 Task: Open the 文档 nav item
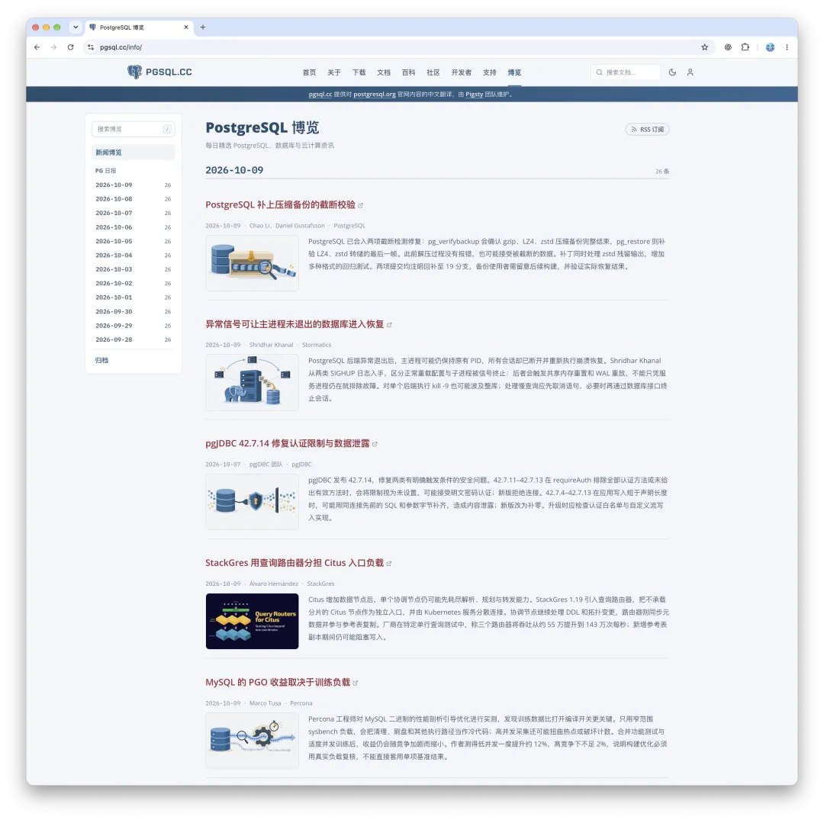(384, 72)
